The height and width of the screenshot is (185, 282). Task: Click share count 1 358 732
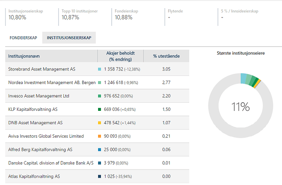pyautogui.click(x=114, y=69)
